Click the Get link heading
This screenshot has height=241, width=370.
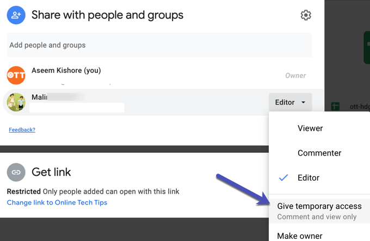pos(51,172)
